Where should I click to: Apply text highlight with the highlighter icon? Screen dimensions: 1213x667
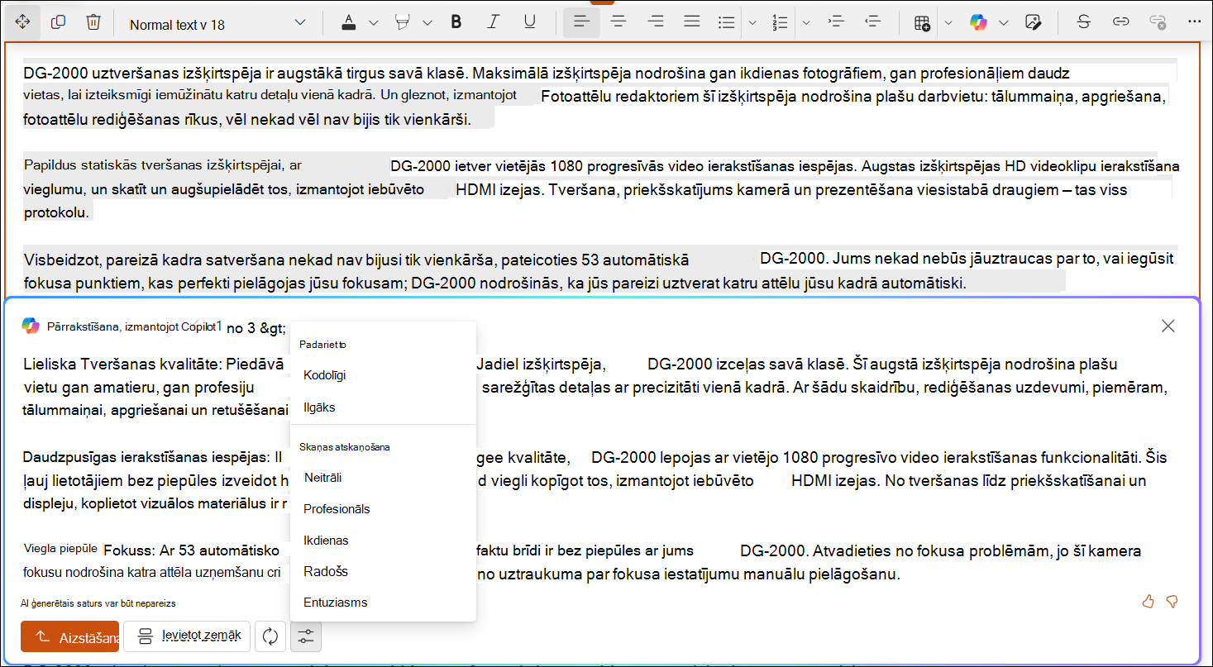pos(404,22)
